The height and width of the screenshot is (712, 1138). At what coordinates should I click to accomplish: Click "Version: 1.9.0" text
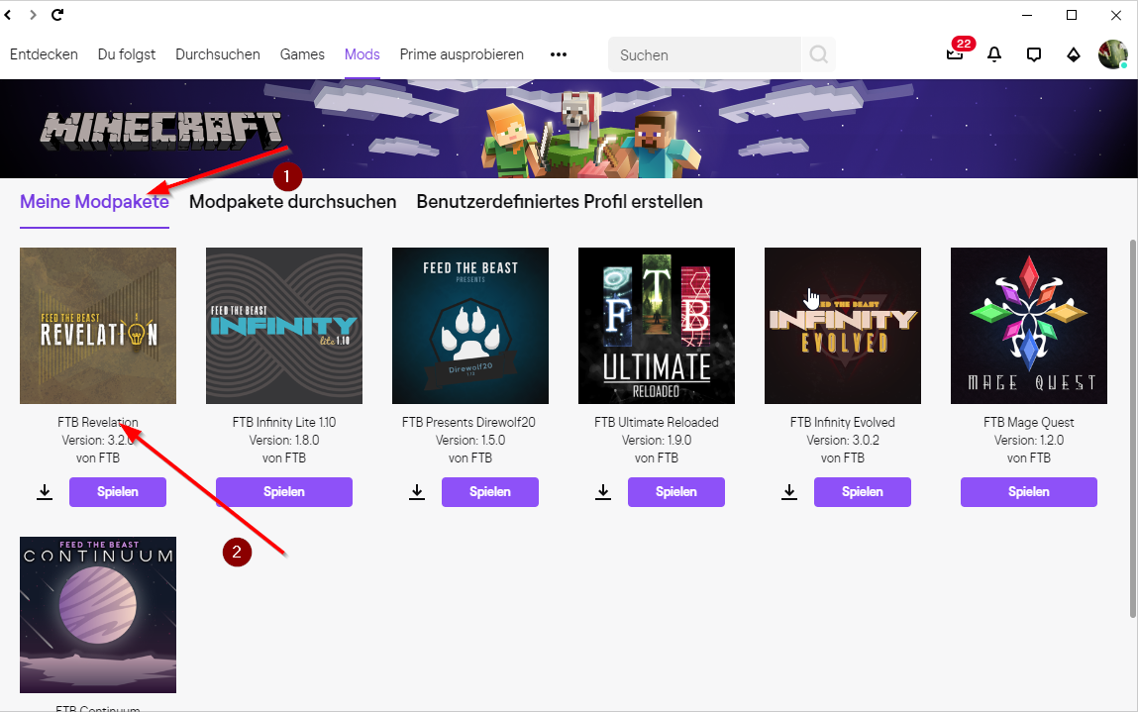(656, 441)
